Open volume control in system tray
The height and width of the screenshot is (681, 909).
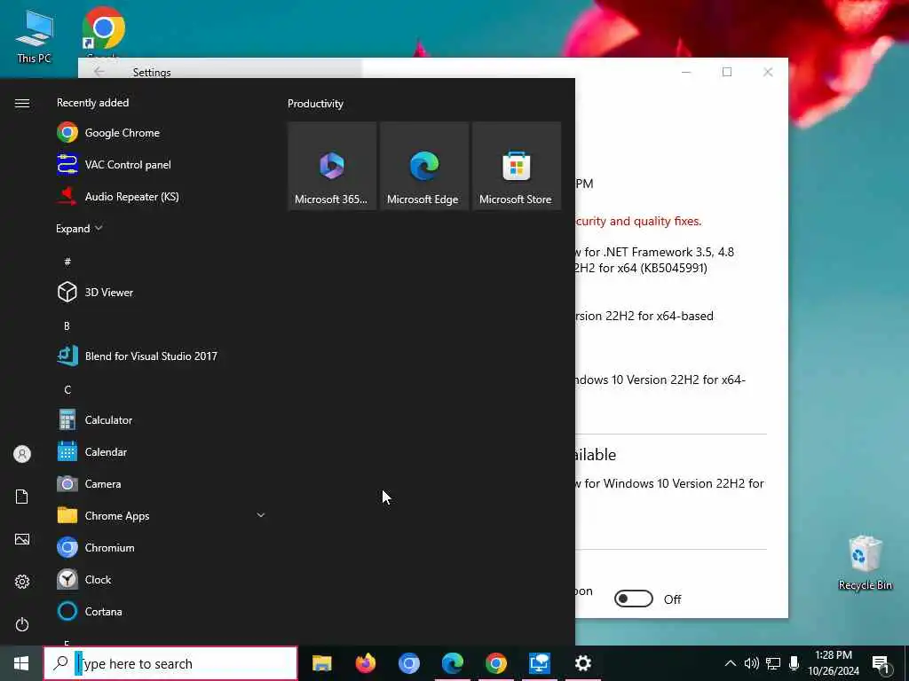(x=751, y=663)
